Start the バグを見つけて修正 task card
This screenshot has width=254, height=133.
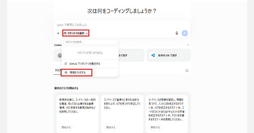111,127
